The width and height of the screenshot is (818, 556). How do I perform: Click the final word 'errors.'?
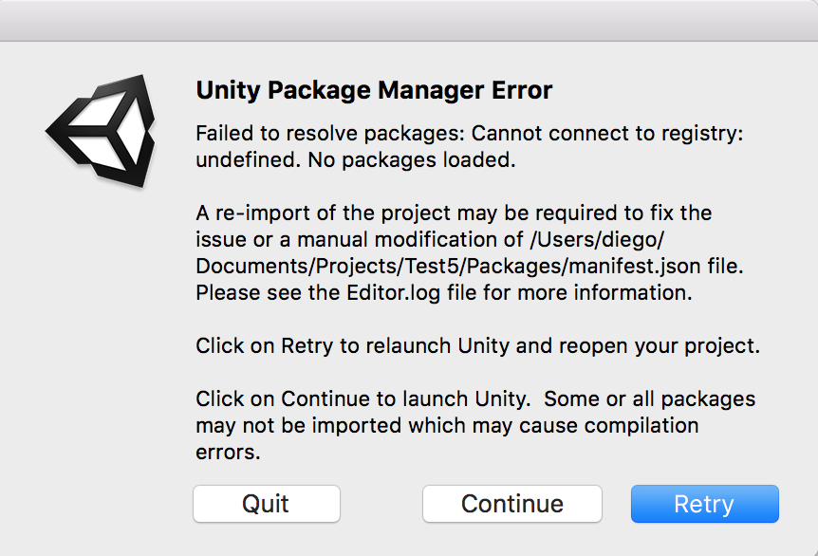pyautogui.click(x=228, y=452)
